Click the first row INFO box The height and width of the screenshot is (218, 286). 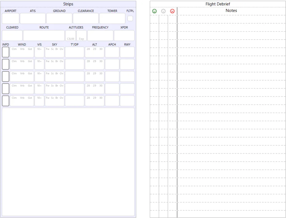6,52
